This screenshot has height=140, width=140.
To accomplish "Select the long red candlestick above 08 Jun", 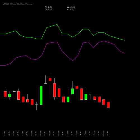I will coord(54,90).
